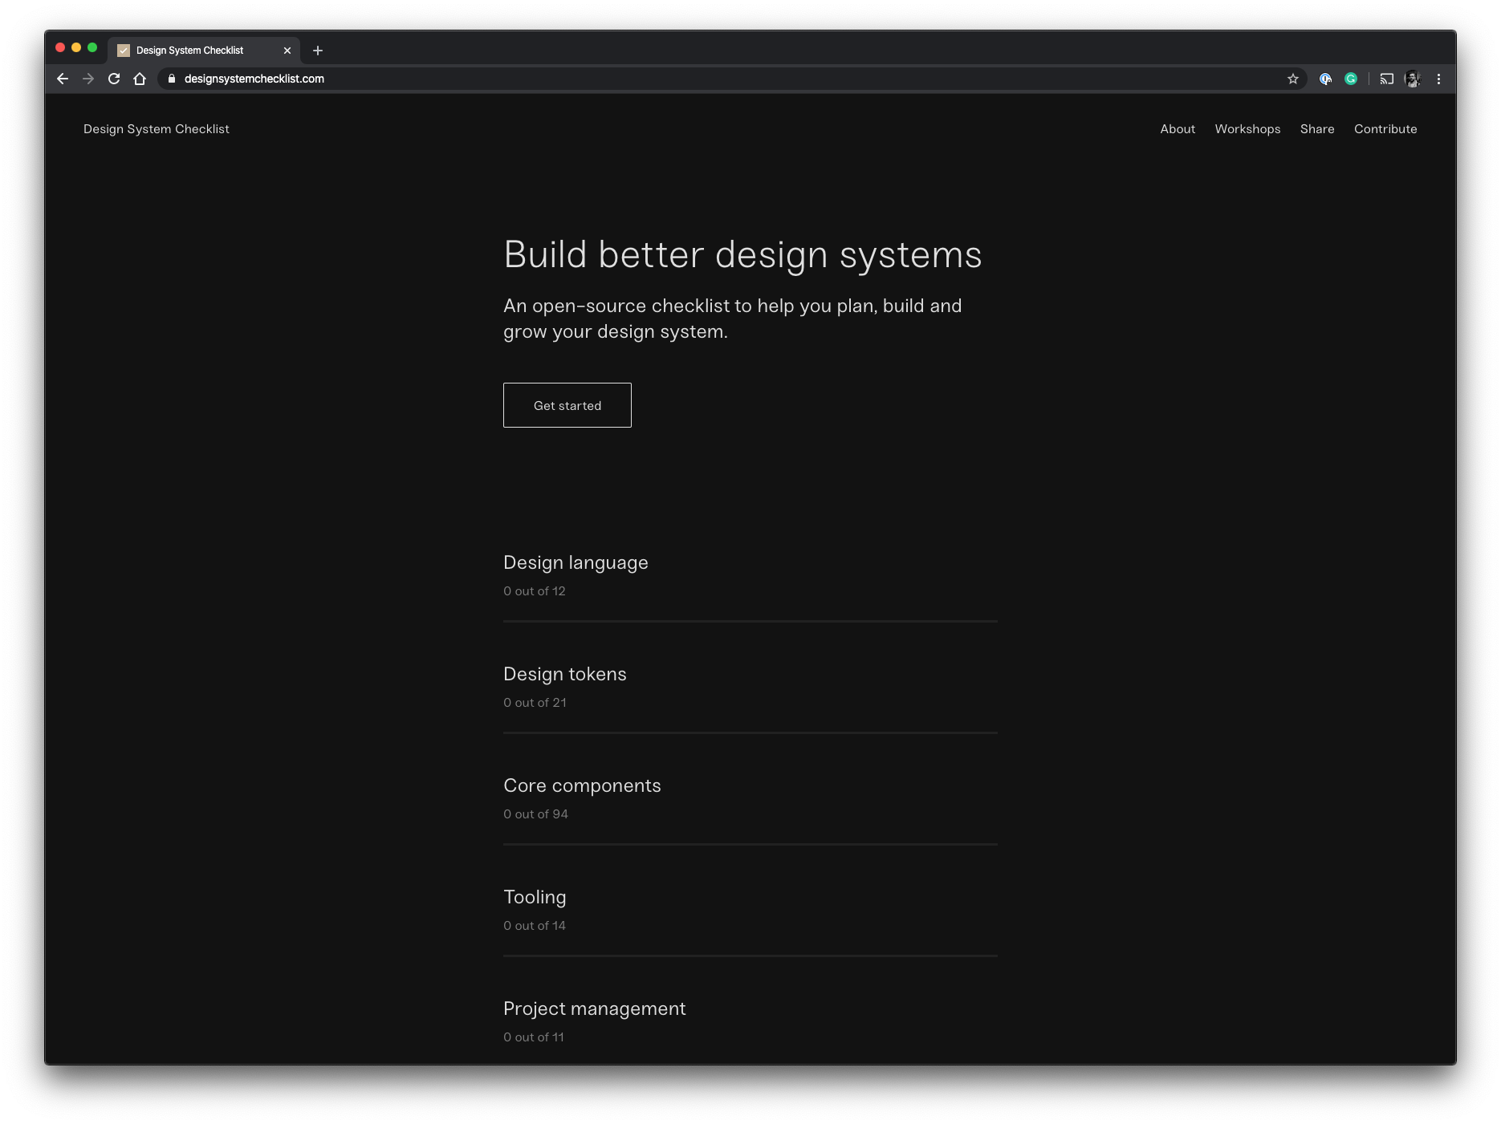Open the Chrome profile avatar

click(1413, 79)
